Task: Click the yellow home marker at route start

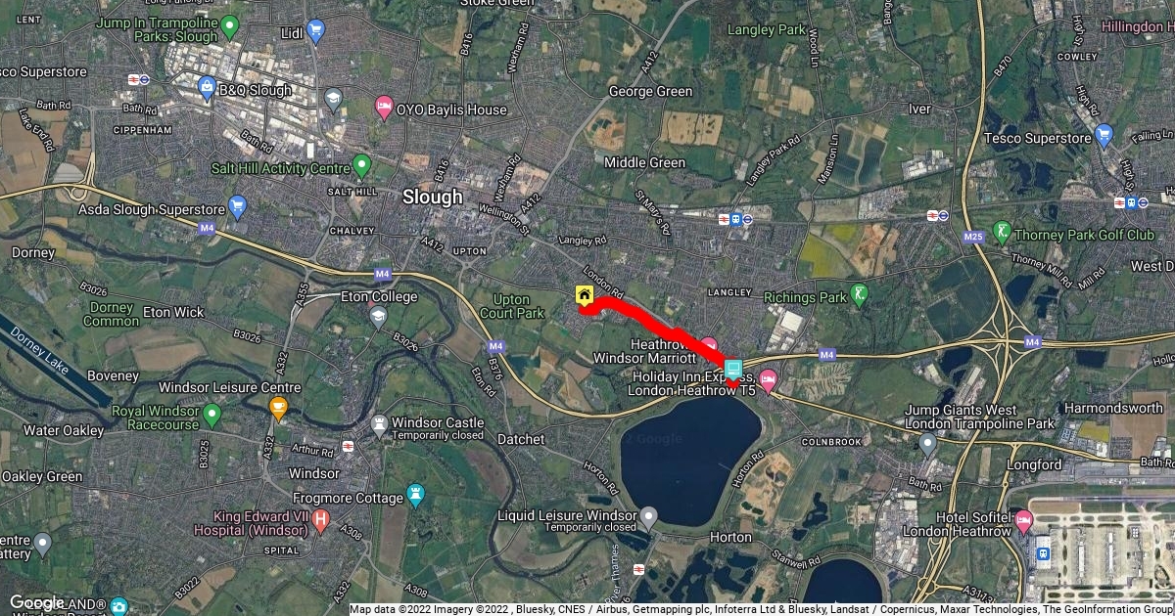Action: point(585,295)
